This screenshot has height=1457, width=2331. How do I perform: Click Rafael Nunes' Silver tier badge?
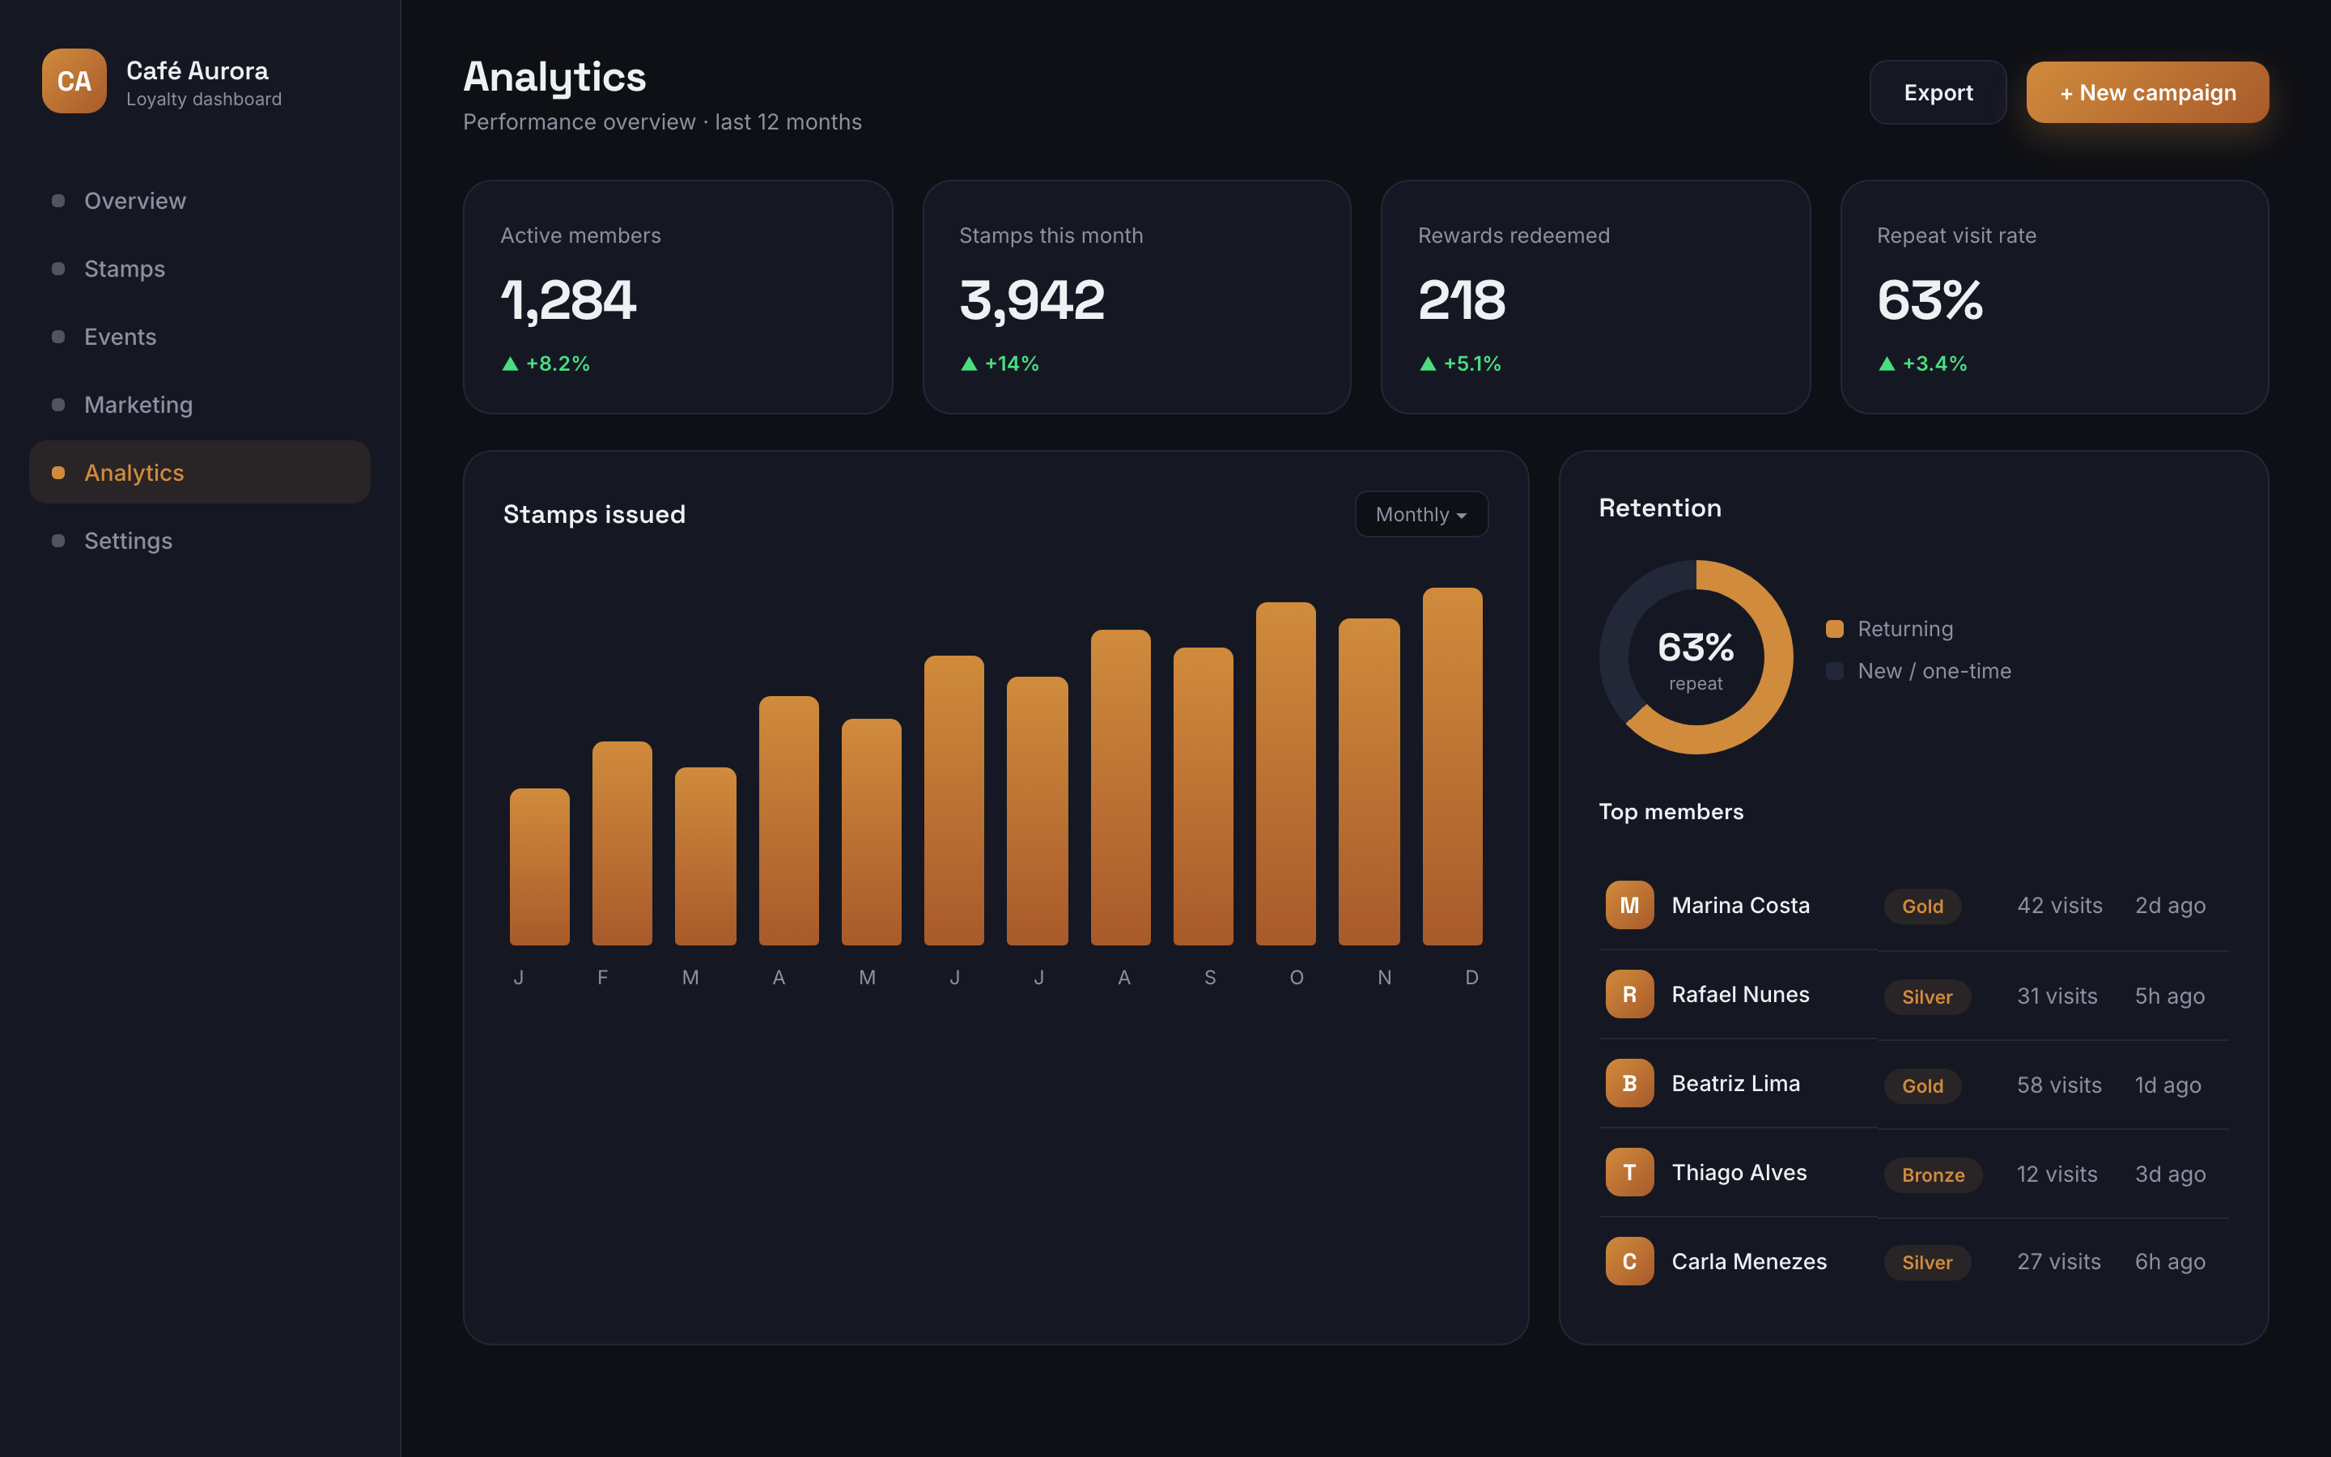tap(1927, 996)
